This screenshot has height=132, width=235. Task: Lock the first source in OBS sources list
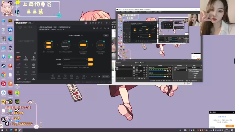(146, 67)
